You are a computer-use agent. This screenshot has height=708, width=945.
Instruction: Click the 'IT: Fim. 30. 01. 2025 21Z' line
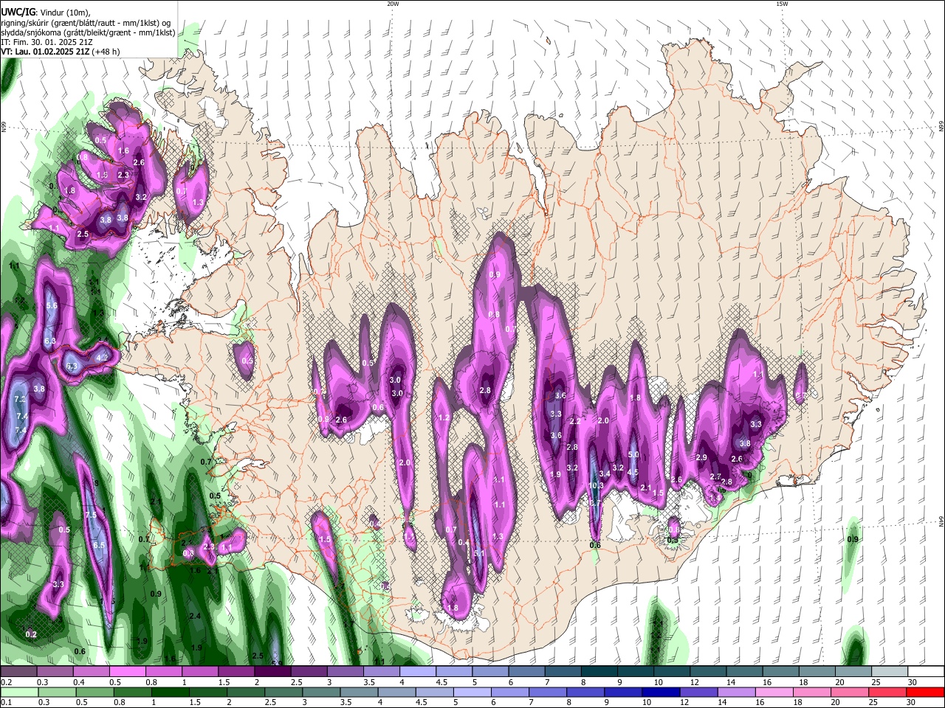(47, 43)
